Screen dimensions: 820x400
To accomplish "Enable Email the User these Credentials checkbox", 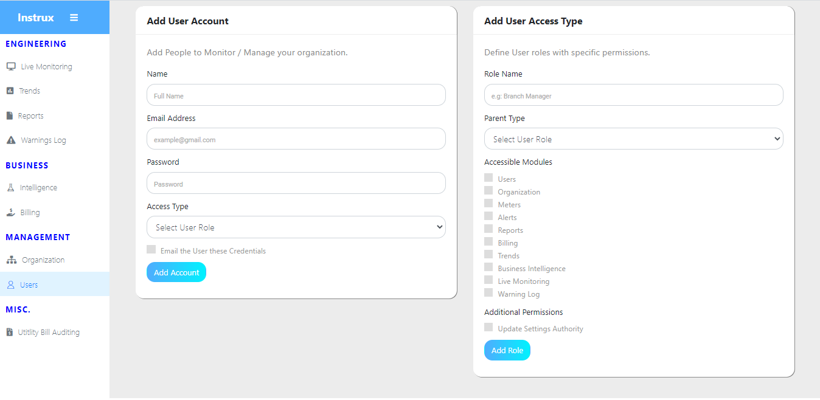I will 151,249.
